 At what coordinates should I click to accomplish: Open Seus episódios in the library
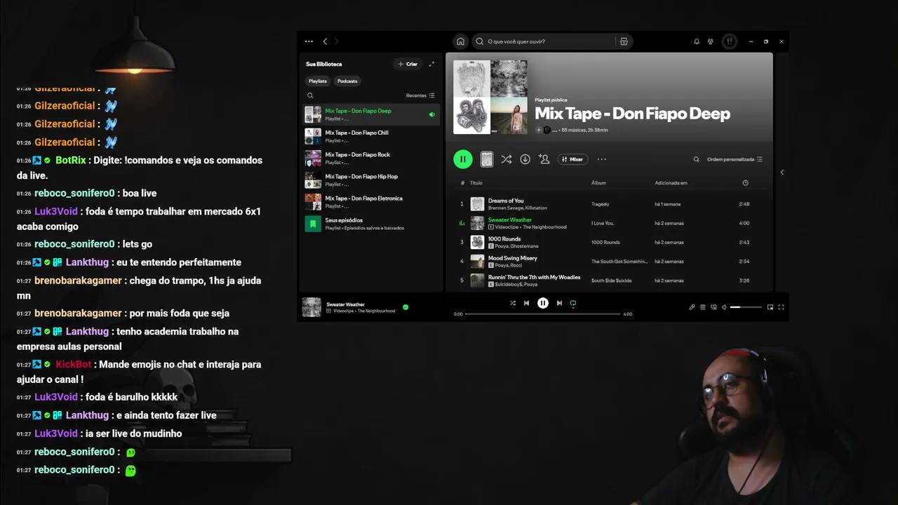371,224
